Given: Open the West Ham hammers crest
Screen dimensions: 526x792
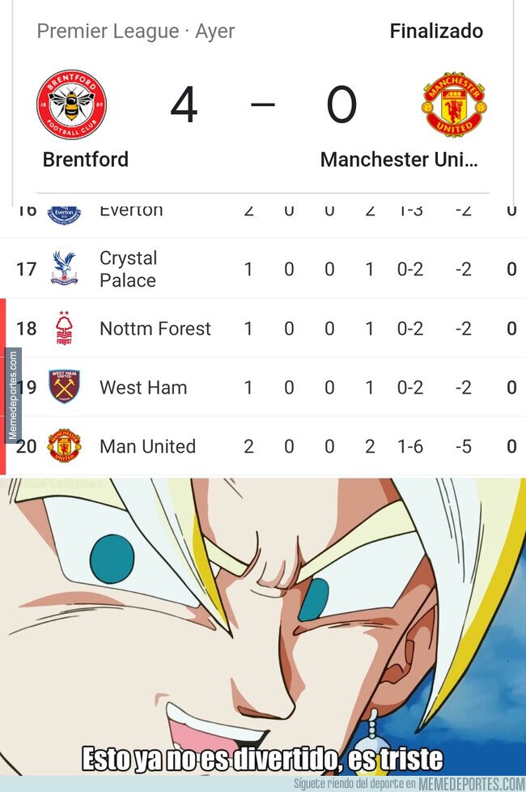Looking at the screenshot, I should pyautogui.click(x=64, y=387).
